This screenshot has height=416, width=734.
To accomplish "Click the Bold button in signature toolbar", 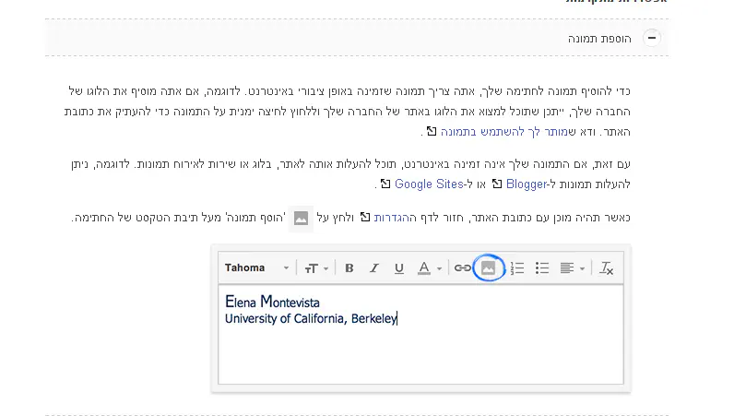I will pyautogui.click(x=349, y=268).
